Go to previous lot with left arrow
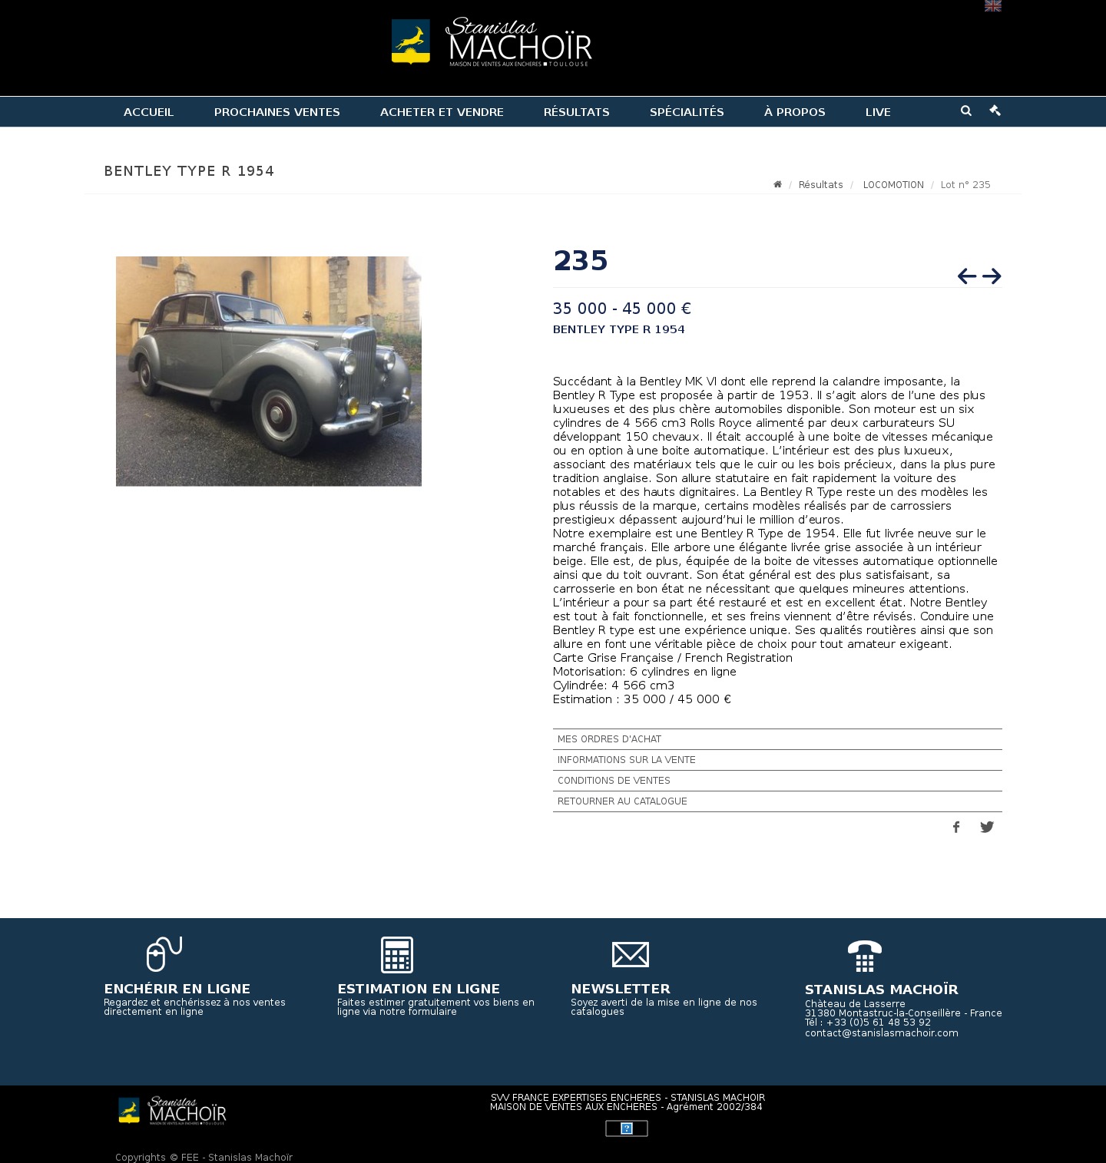 coord(967,276)
